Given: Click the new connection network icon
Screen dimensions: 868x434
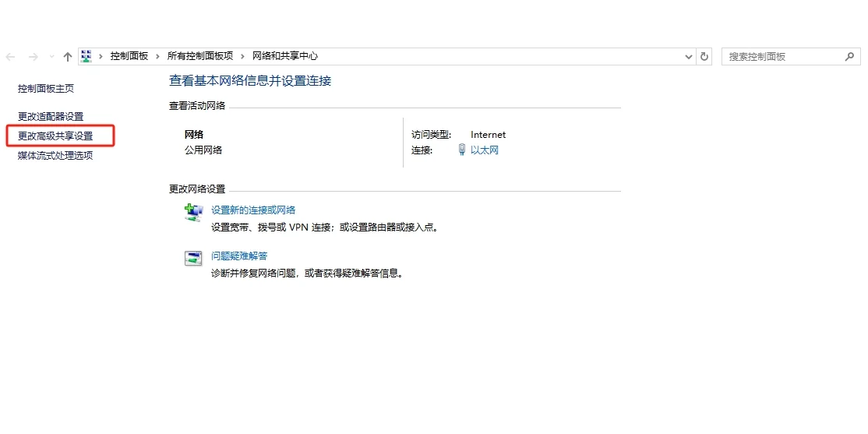Looking at the screenshot, I should coord(193,213).
